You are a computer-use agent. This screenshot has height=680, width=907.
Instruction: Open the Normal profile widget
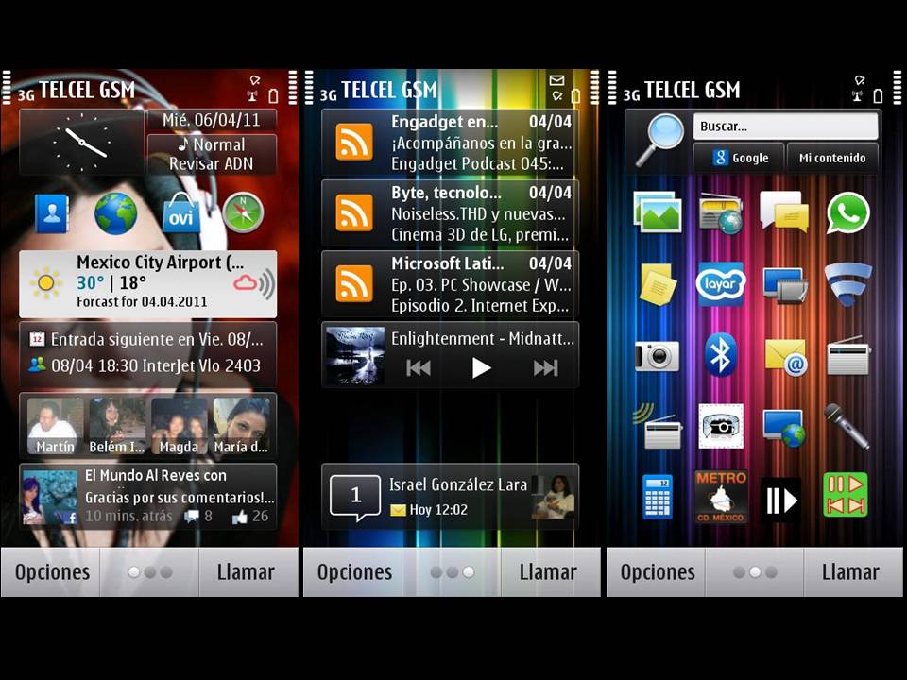(212, 154)
